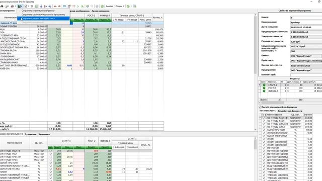Click the right-pointing orange arrow toolbar icon
This screenshot has height=181, width=322.
(x=59, y=6)
